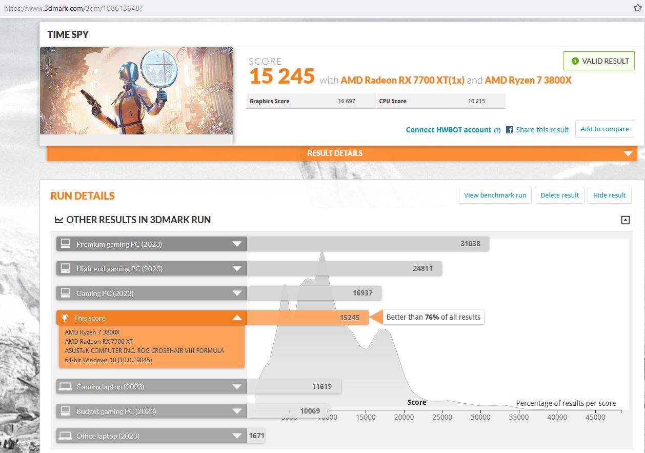645x453 pixels.
Task: Click the 11619 Gaming laptop score bar
Action: pyautogui.click(x=294, y=386)
